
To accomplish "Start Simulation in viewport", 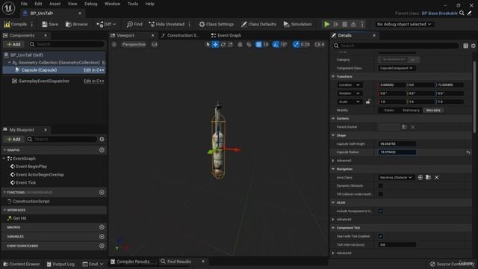I will (297, 24).
